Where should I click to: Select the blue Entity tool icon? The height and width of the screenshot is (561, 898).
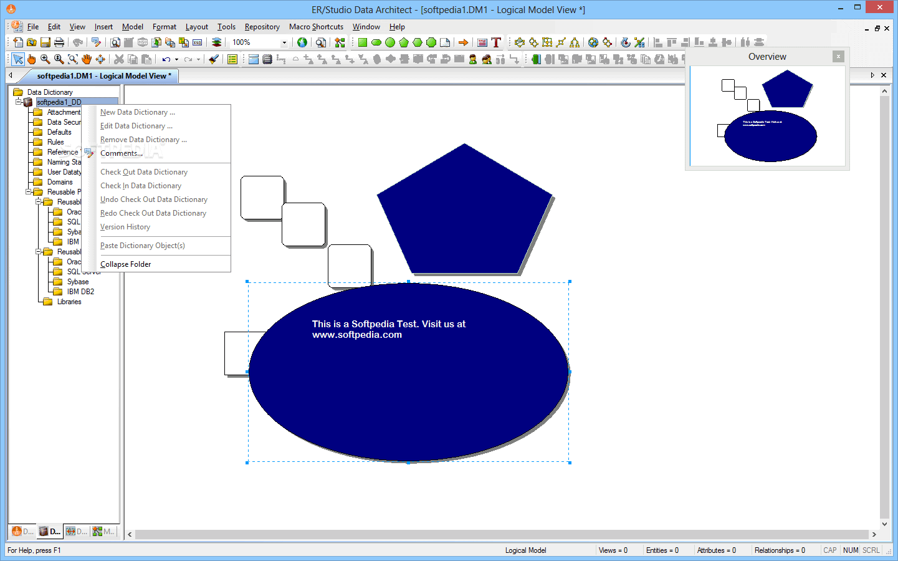click(254, 59)
